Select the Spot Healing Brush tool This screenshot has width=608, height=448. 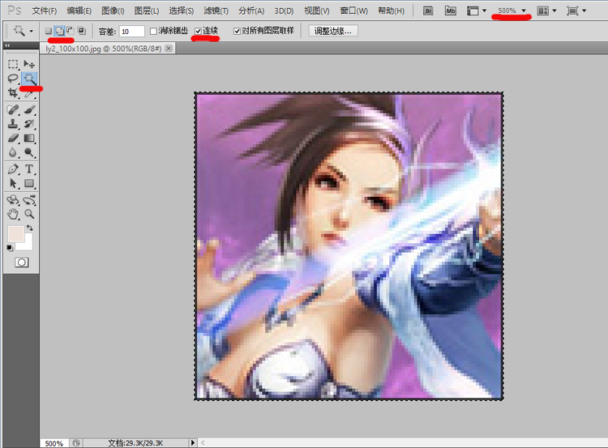click(x=13, y=110)
